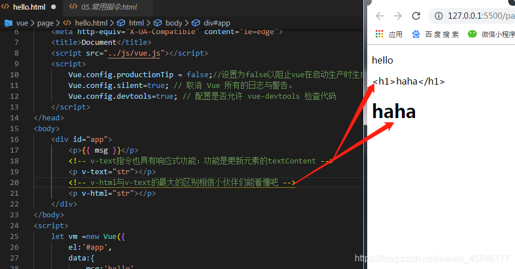Image resolution: width=515 pixels, height=269 pixels.
Task: Select the page folder breadcrumb
Action: (x=45, y=23)
